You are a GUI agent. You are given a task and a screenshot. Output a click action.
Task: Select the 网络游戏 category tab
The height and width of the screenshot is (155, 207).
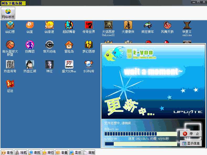[8, 13]
